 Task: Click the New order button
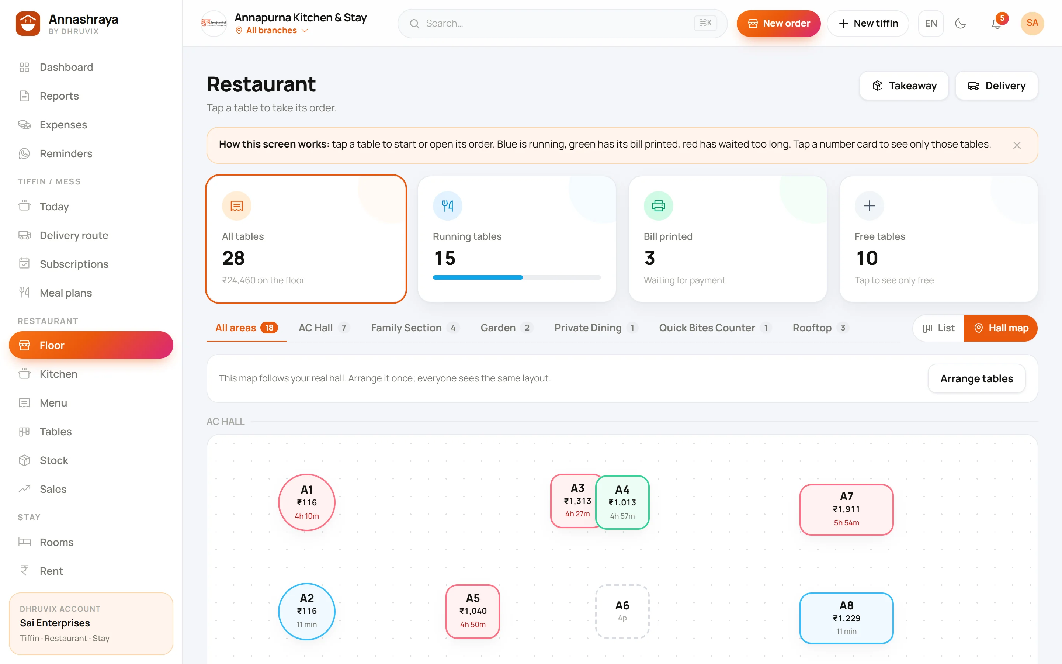(778, 23)
